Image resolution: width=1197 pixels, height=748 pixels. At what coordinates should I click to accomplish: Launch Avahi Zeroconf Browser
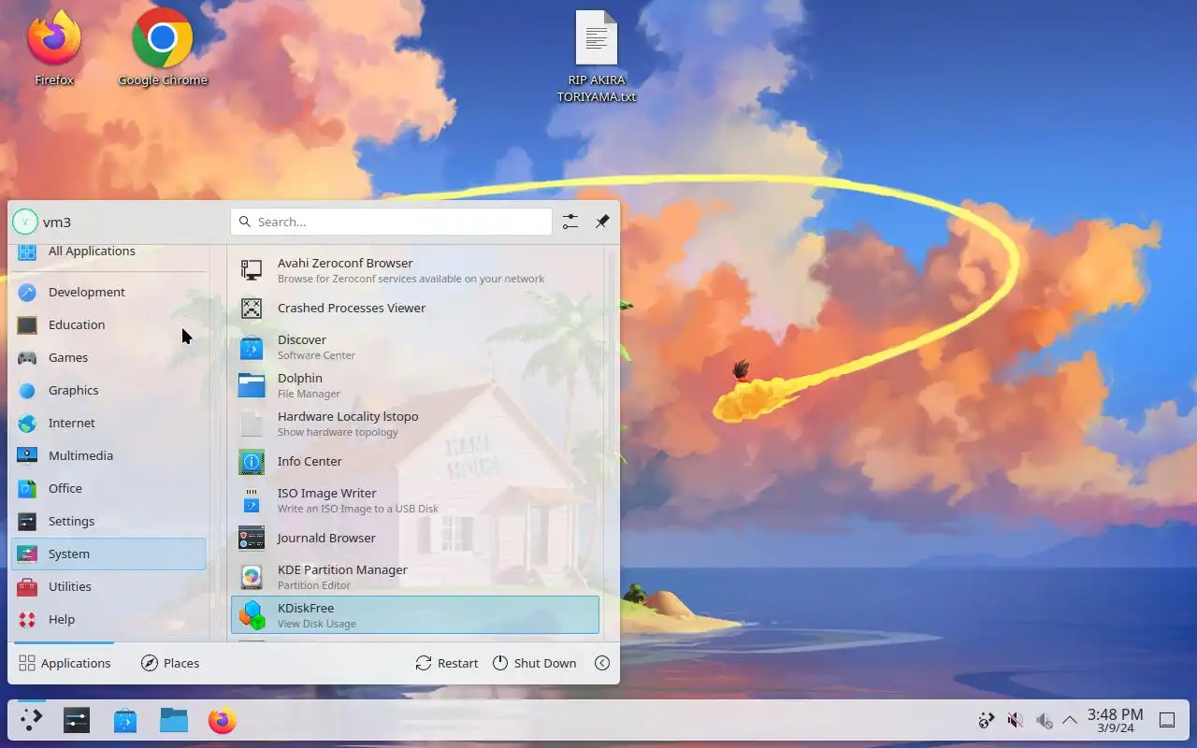pyautogui.click(x=415, y=270)
